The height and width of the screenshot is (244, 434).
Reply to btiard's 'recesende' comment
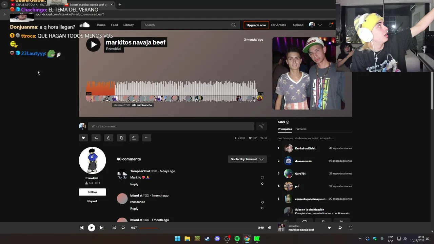click(x=134, y=209)
